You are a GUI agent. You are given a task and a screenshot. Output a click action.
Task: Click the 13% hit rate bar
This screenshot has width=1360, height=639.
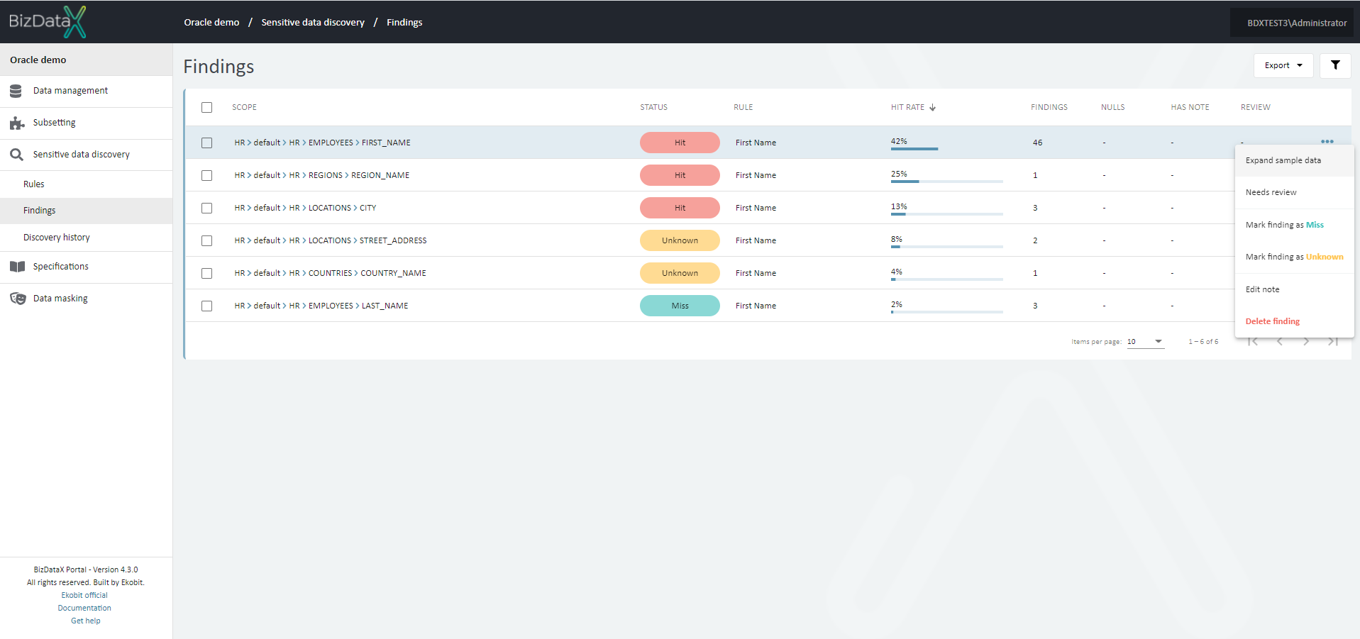point(946,213)
